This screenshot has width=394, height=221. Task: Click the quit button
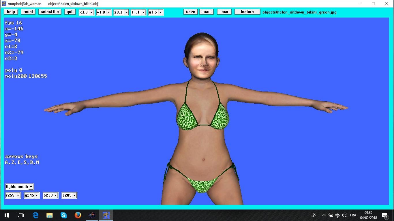70,12
